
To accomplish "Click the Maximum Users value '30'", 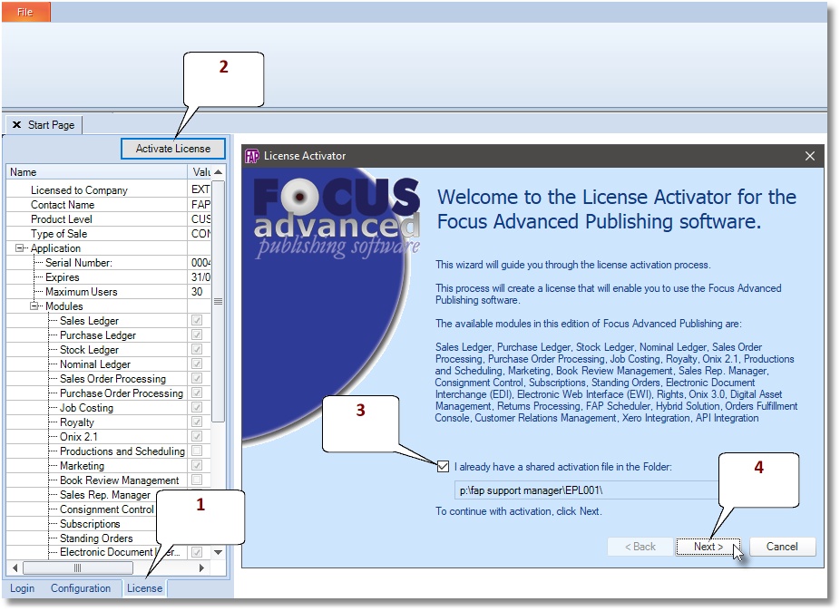I will (197, 291).
